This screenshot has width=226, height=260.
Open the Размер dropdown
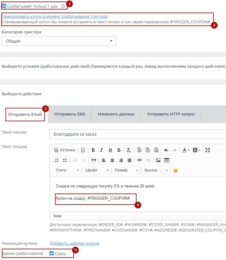(x=126, y=170)
